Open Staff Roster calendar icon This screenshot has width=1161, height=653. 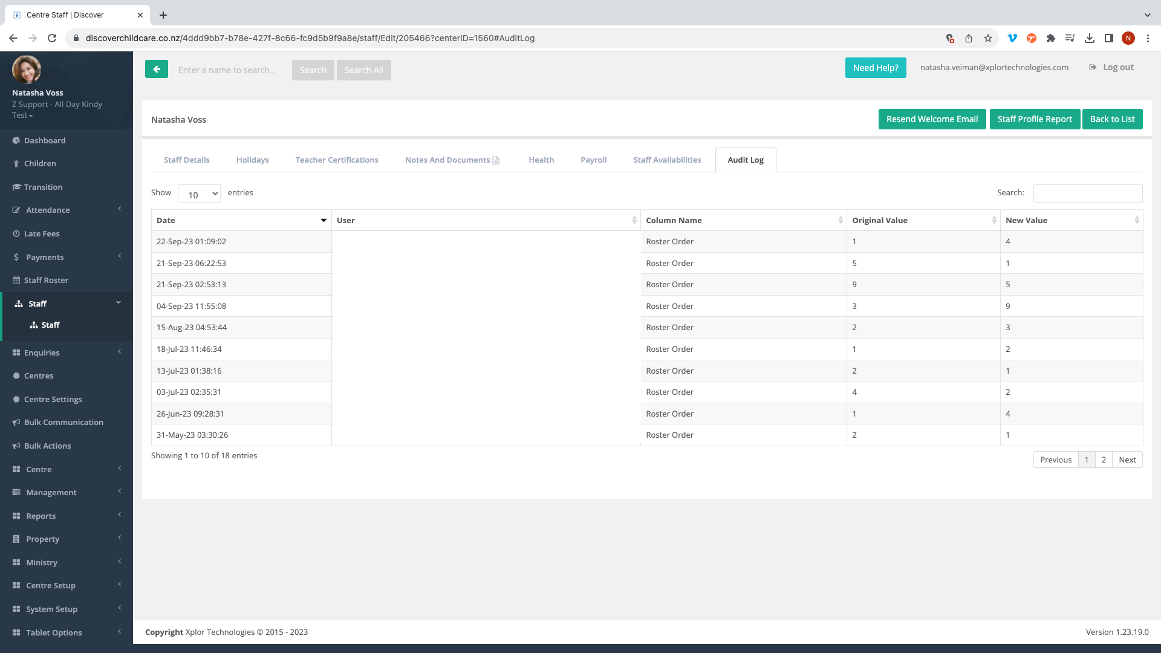(x=16, y=281)
